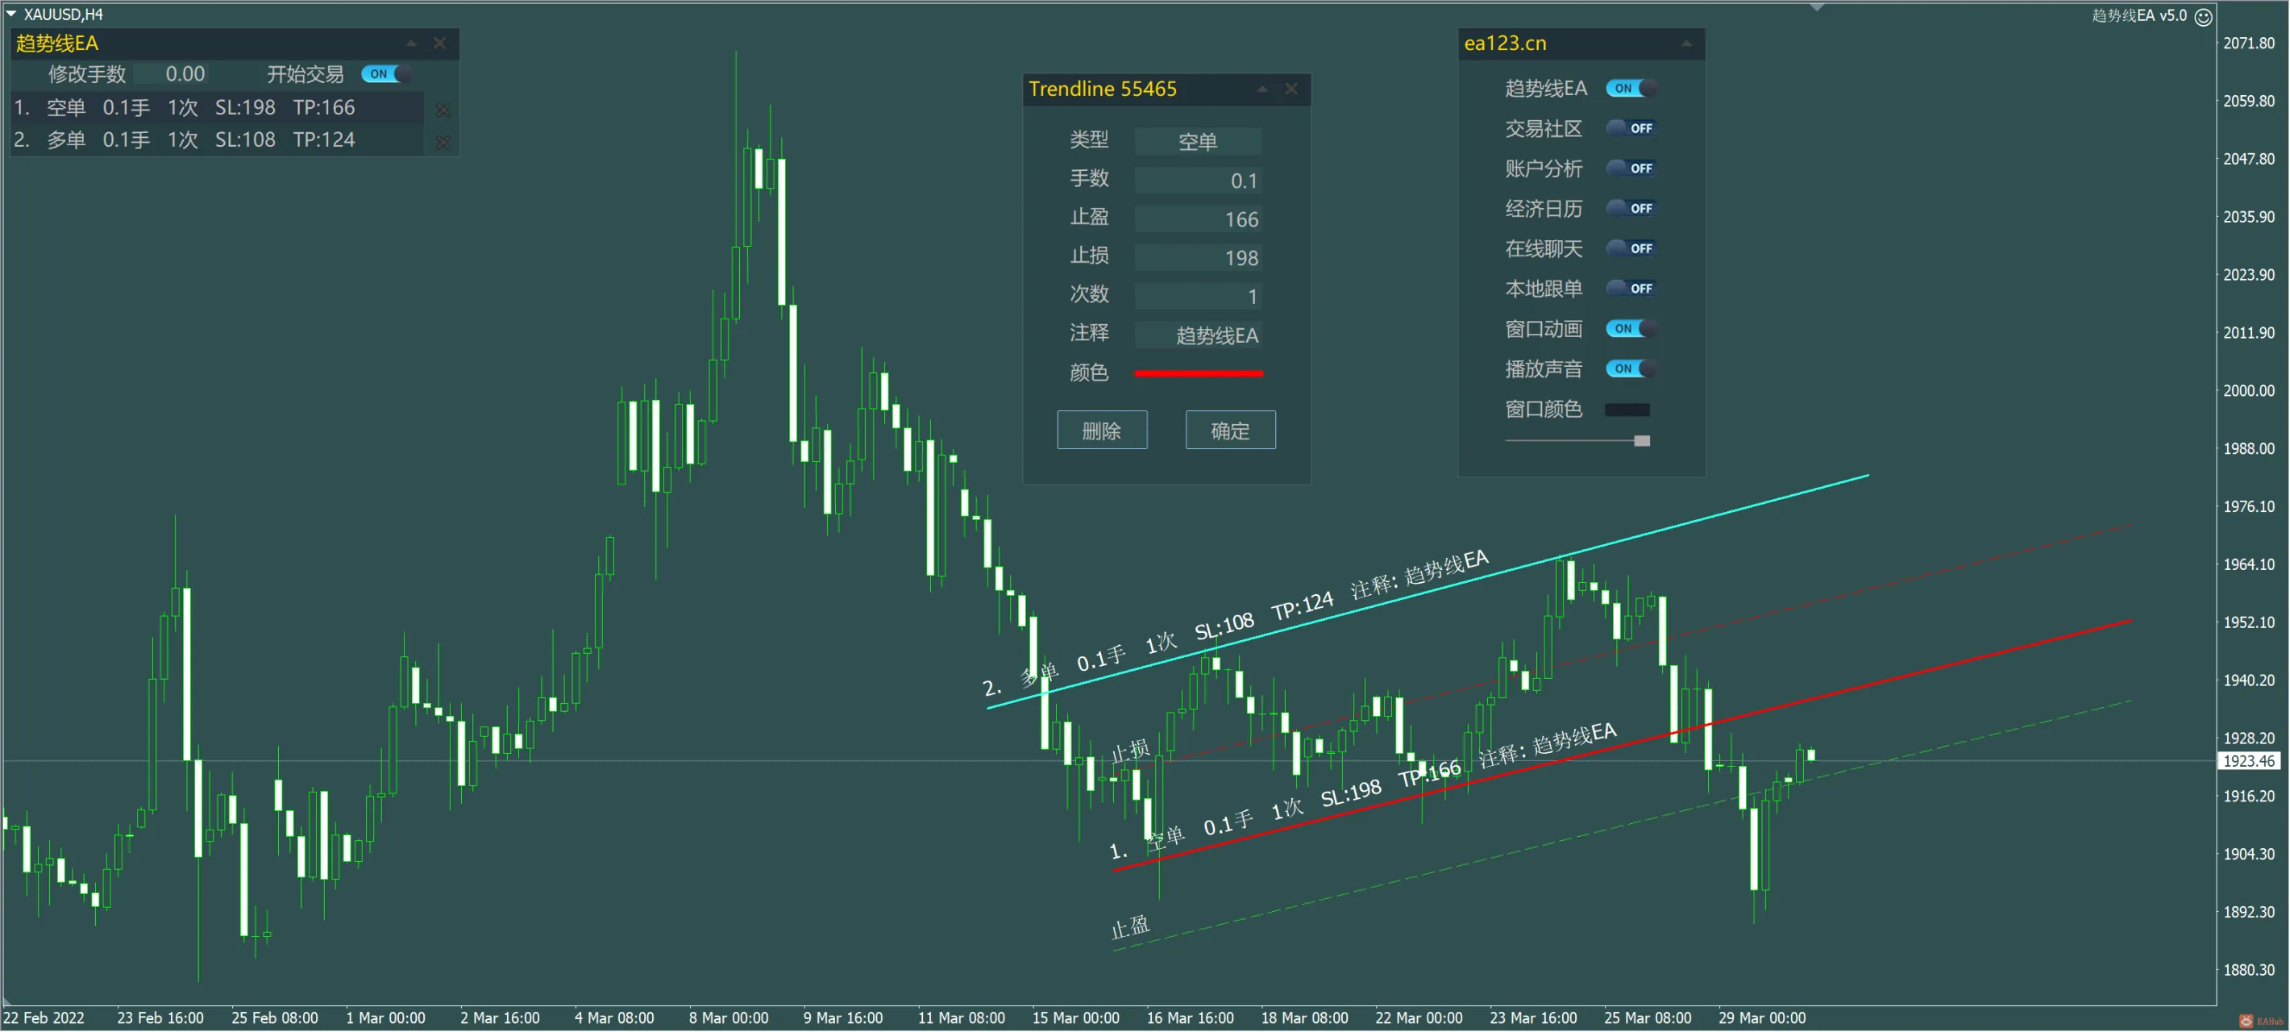2290x1032 pixels.
Task: Collapse the Trendline 55465 panel
Action: point(1261,89)
